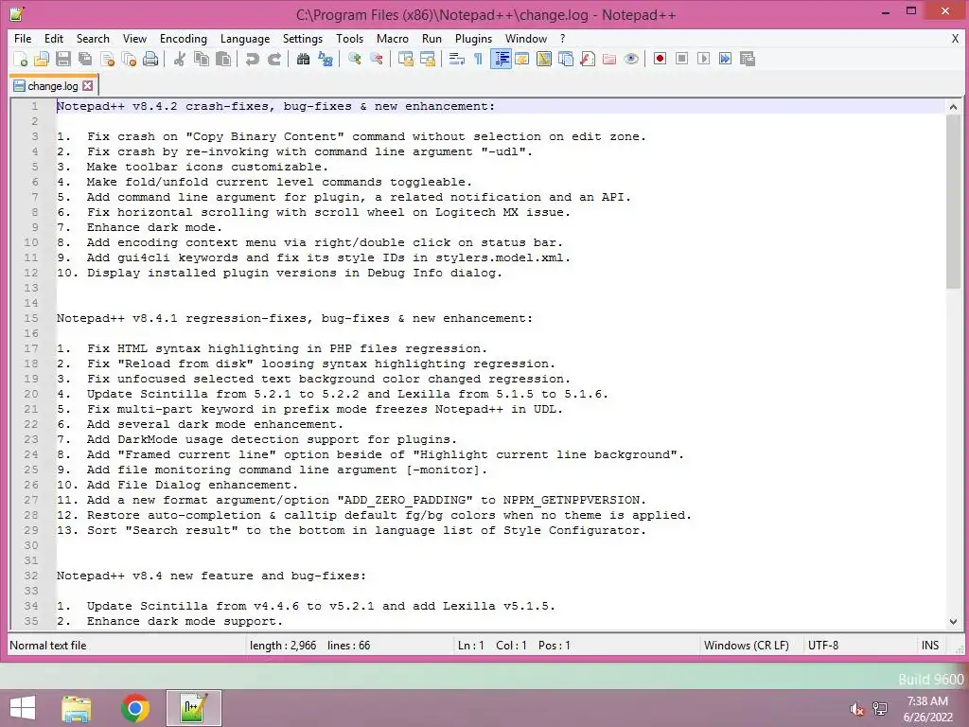Open the View menu
The height and width of the screenshot is (727, 969).
pyautogui.click(x=134, y=38)
